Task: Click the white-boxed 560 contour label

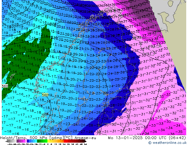Action: click(5, 86)
